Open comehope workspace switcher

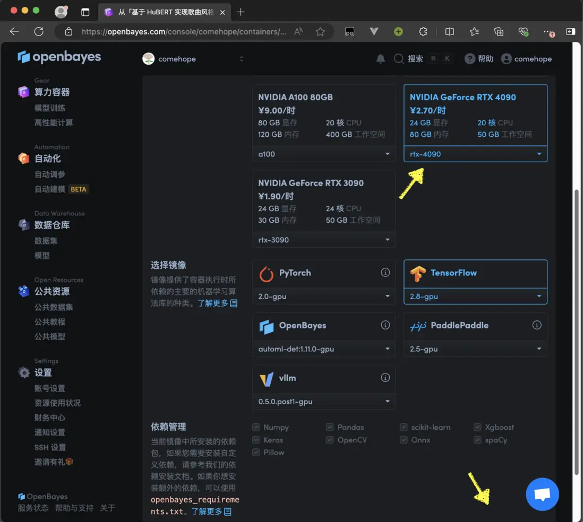point(193,59)
